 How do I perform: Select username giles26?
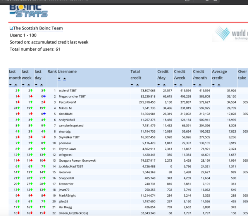(64, 201)
